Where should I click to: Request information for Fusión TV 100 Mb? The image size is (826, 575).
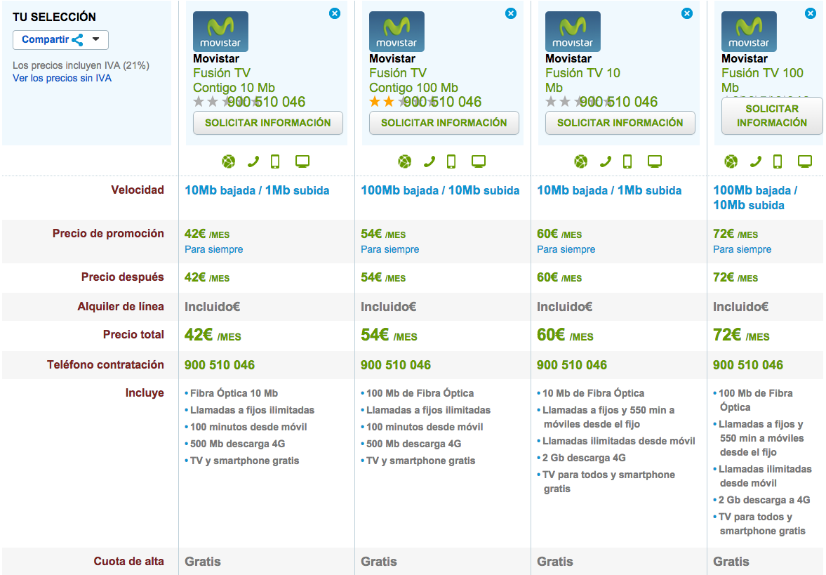point(772,115)
